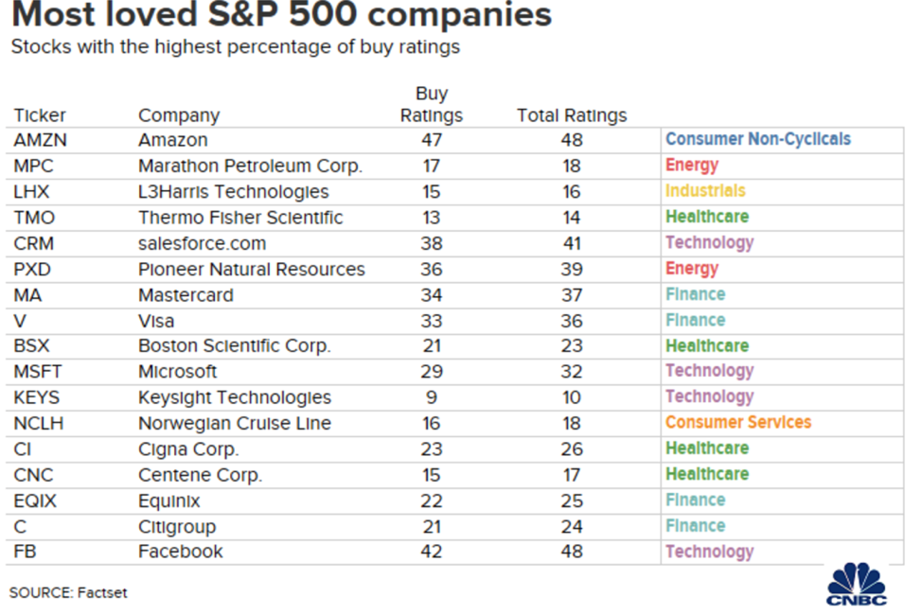
Task: Click the Consumer Non-Cyclicals sector label
Action: click(x=758, y=139)
